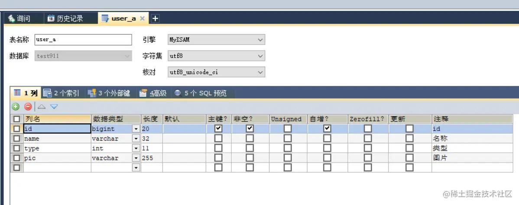Select the column name cell type

click(x=57, y=148)
